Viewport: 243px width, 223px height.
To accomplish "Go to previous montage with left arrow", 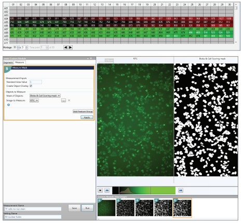I will point(65,47).
